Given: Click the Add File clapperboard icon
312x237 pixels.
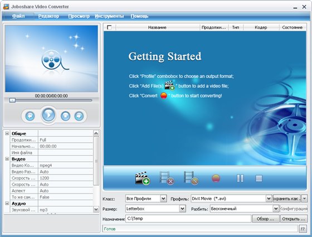Looking at the screenshot, I should pyautogui.click(x=143, y=178).
